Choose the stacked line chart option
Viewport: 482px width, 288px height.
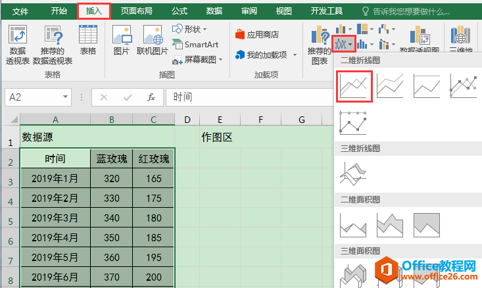[391, 87]
